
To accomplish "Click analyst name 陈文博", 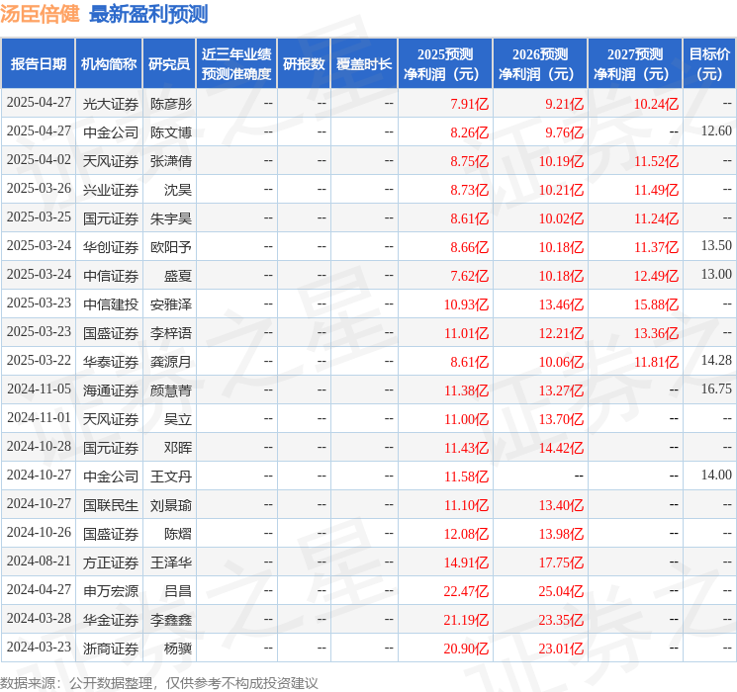I will pyautogui.click(x=171, y=132).
